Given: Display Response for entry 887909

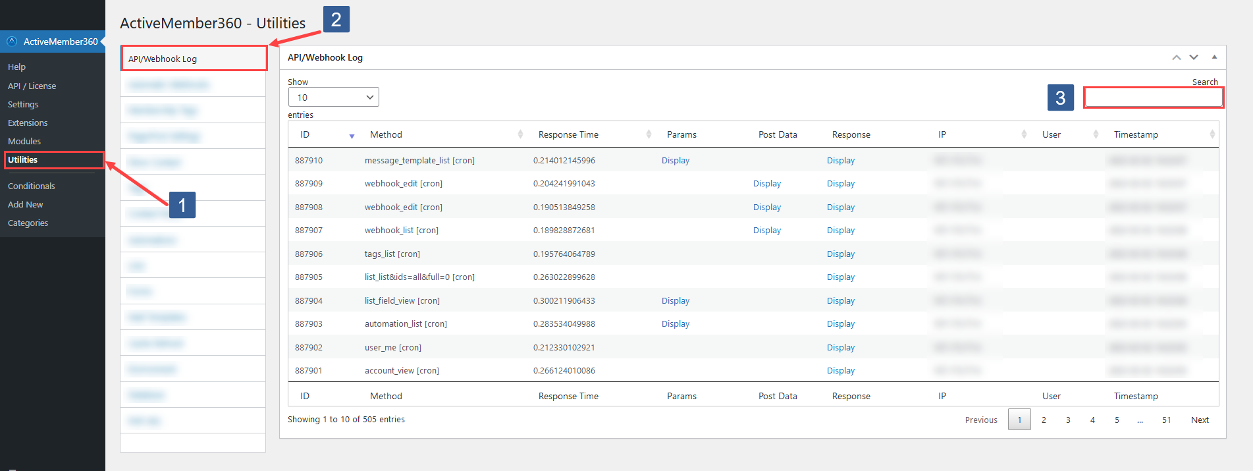Looking at the screenshot, I should coord(841,184).
